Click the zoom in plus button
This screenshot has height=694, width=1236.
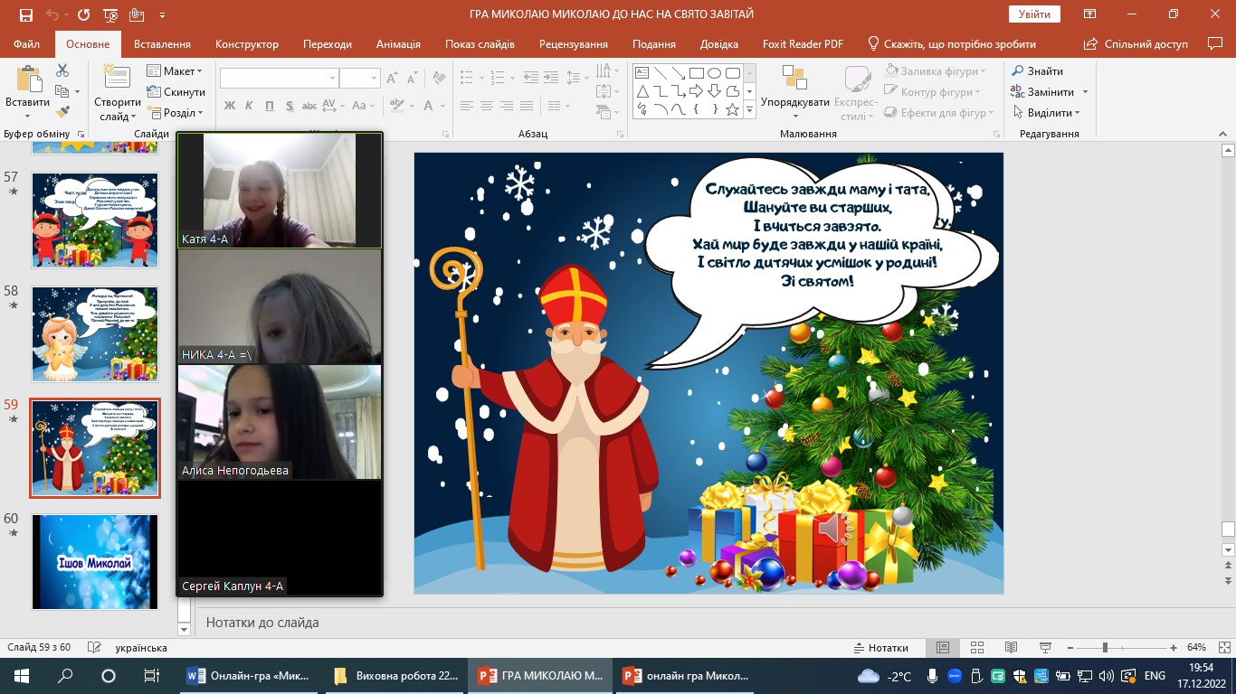(1174, 648)
